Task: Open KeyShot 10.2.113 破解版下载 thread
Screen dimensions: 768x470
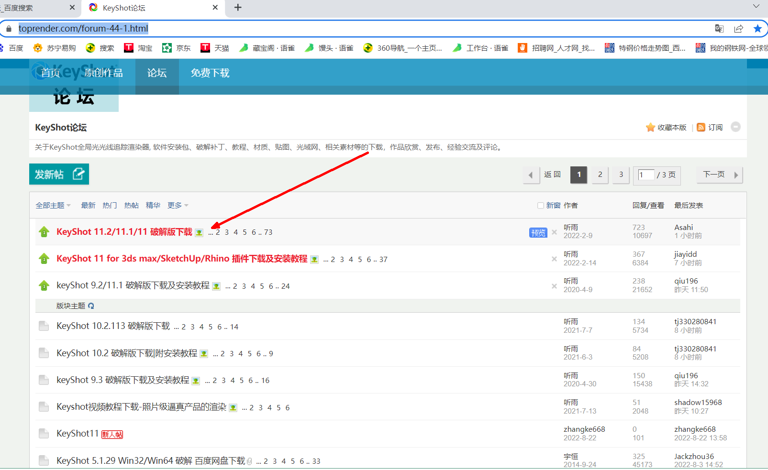Action: [113, 326]
